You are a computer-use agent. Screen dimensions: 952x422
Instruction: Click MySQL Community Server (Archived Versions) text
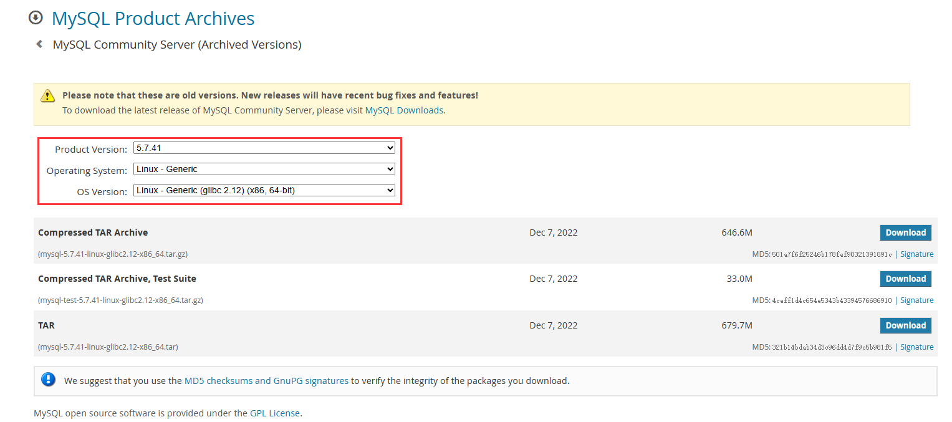point(177,45)
